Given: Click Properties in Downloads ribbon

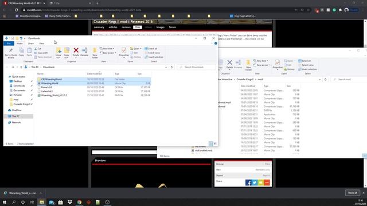Looking at the screenshot, I should coord(124,52).
